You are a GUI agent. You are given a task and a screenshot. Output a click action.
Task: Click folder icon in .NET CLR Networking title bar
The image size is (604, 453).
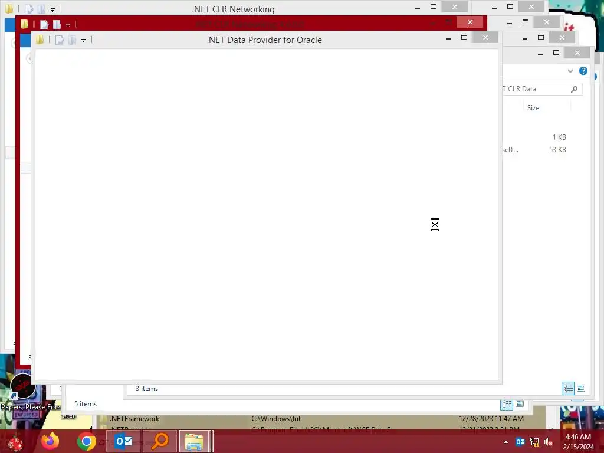pos(9,9)
